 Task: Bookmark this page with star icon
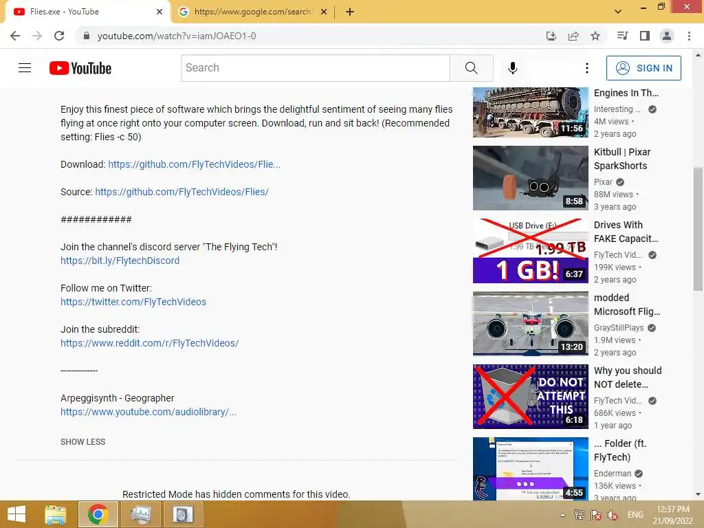tap(595, 36)
